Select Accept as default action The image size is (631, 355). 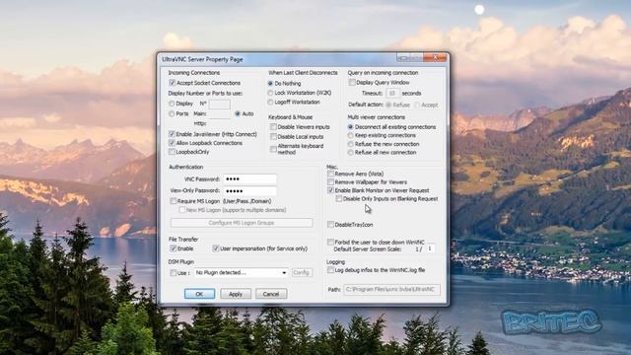point(417,106)
